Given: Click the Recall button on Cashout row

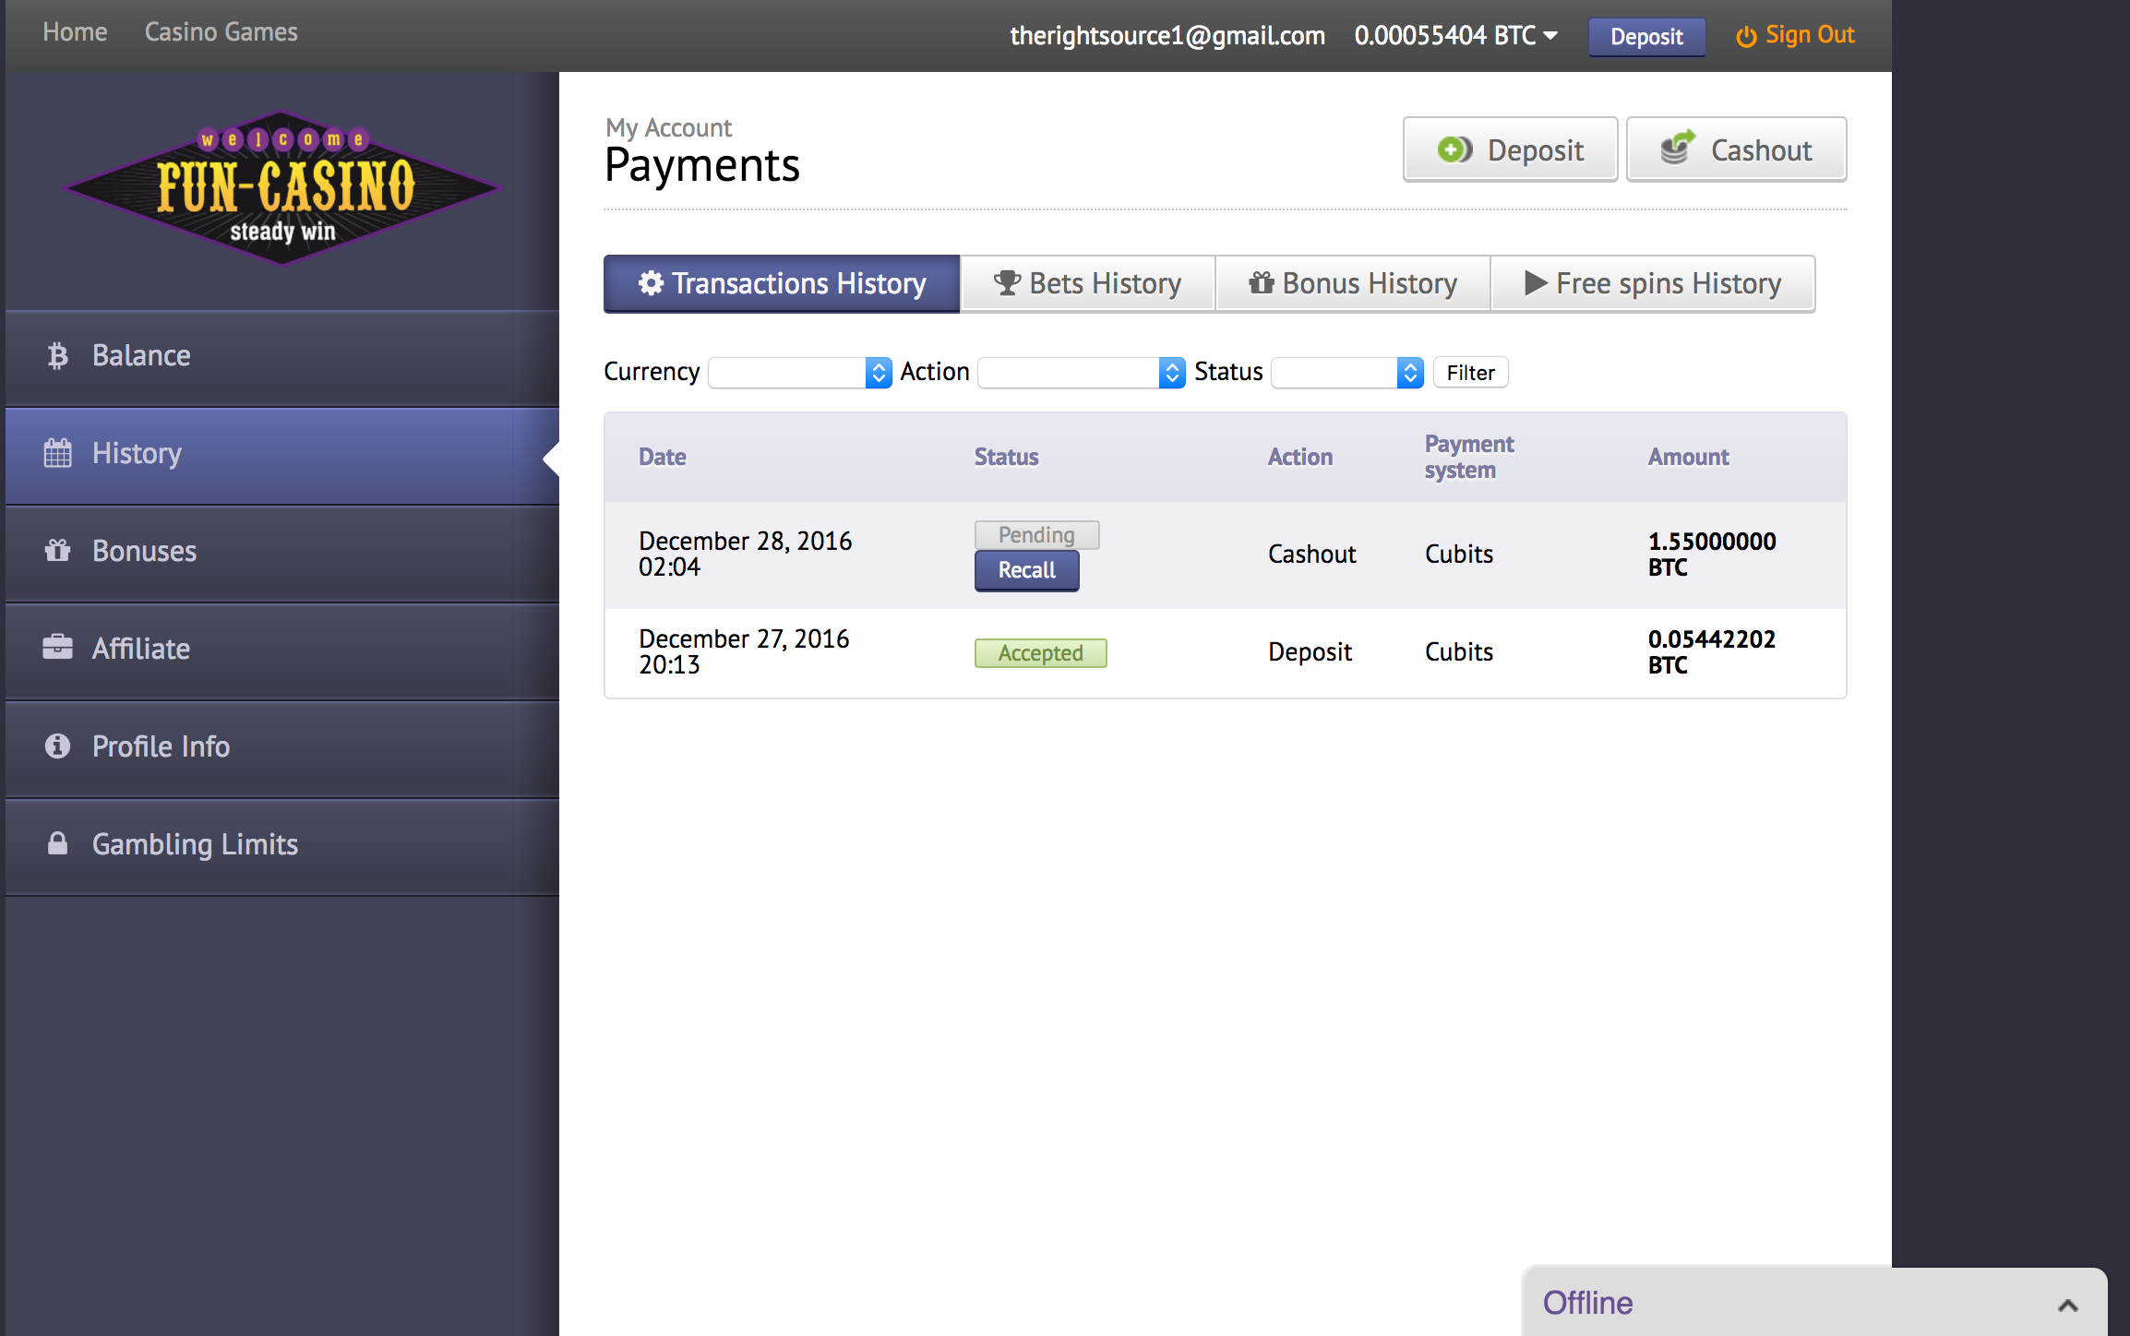Looking at the screenshot, I should 1026,570.
